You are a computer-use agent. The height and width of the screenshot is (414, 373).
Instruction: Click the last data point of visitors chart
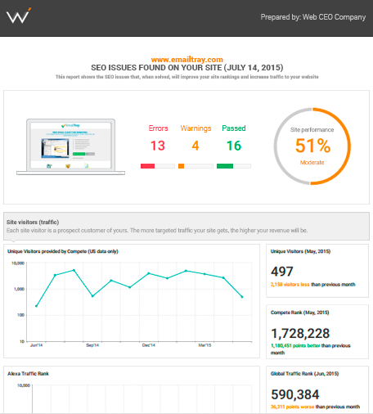point(242,297)
